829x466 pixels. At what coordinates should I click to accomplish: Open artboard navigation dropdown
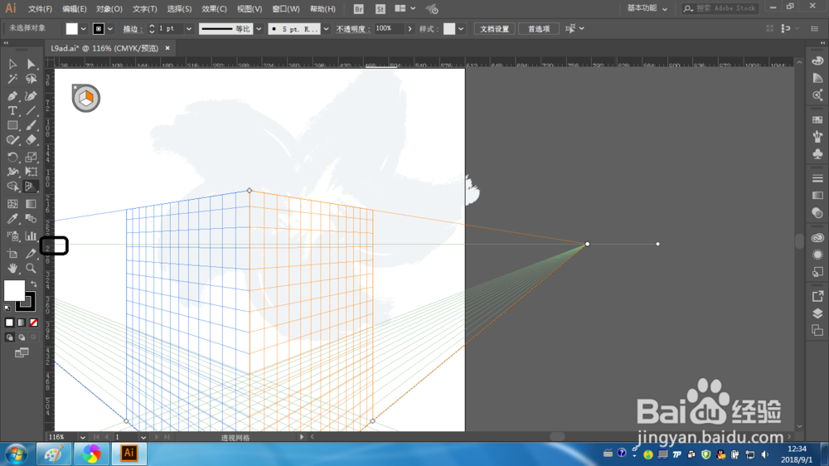(x=143, y=438)
